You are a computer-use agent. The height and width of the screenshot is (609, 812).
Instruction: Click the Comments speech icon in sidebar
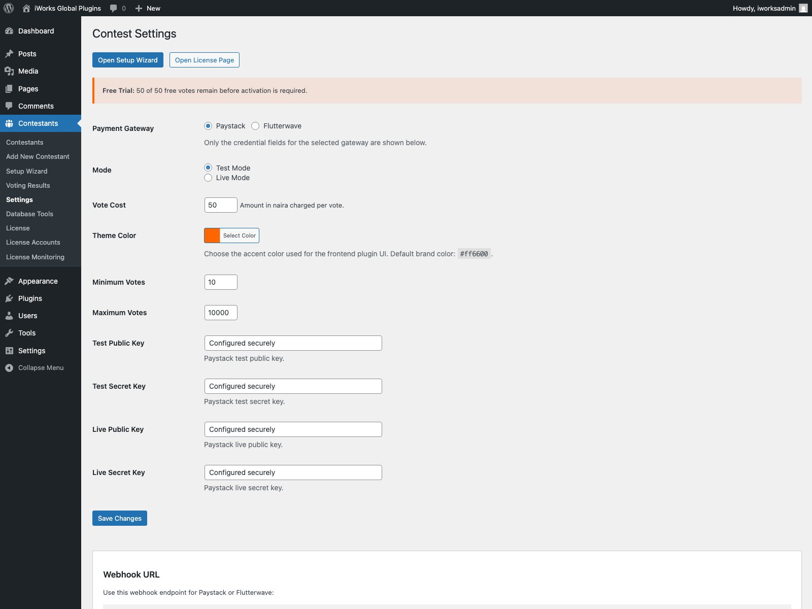pos(9,106)
